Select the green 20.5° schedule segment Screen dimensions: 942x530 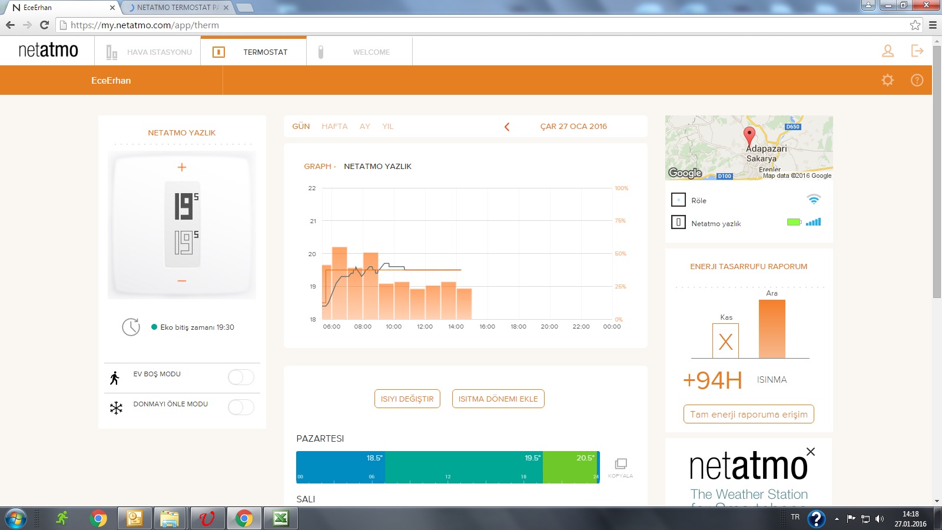tap(570, 467)
